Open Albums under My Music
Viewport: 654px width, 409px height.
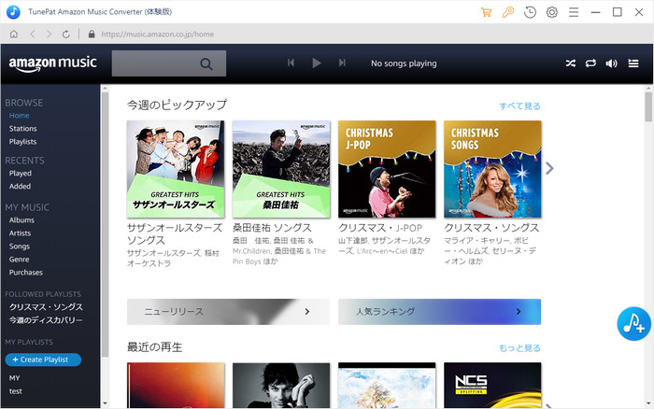(x=21, y=220)
